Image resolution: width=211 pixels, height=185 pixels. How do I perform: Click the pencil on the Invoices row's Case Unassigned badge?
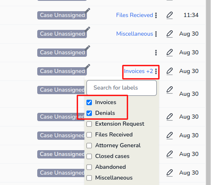87,67
